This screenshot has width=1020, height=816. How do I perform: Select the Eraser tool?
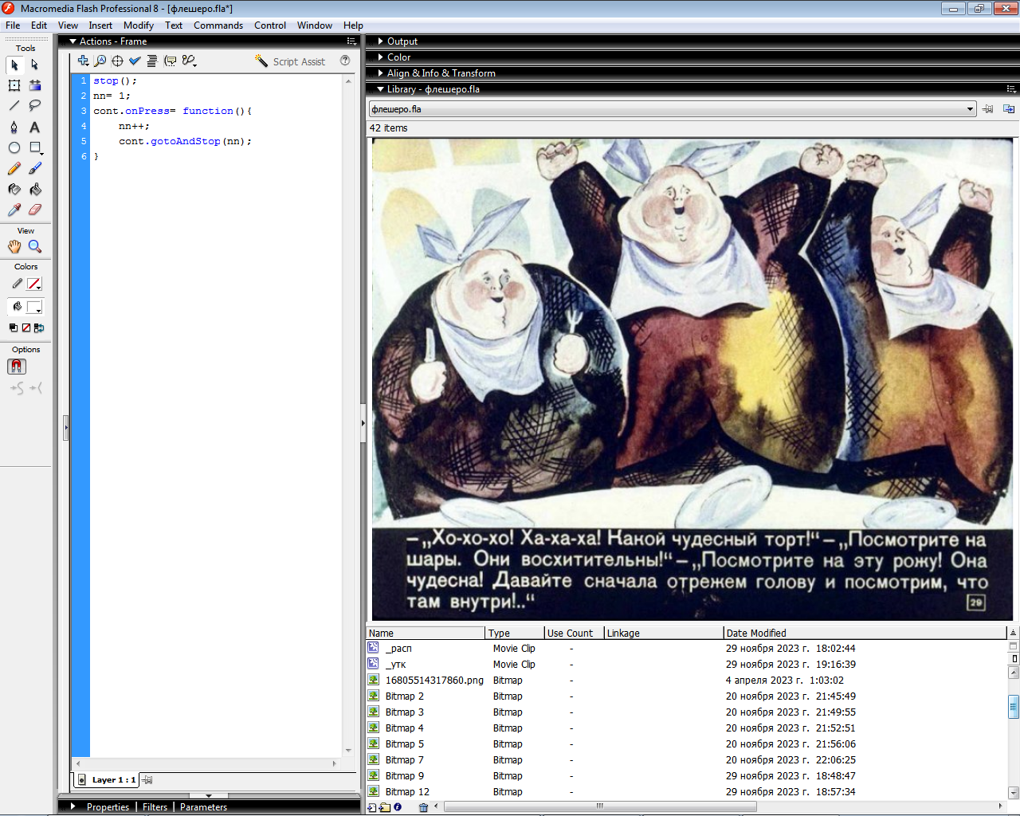pyautogui.click(x=35, y=210)
